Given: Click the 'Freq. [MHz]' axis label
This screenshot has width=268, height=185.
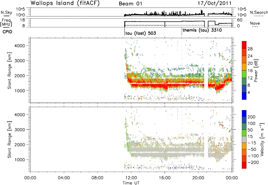Looking at the screenshot, I should 6,22.
